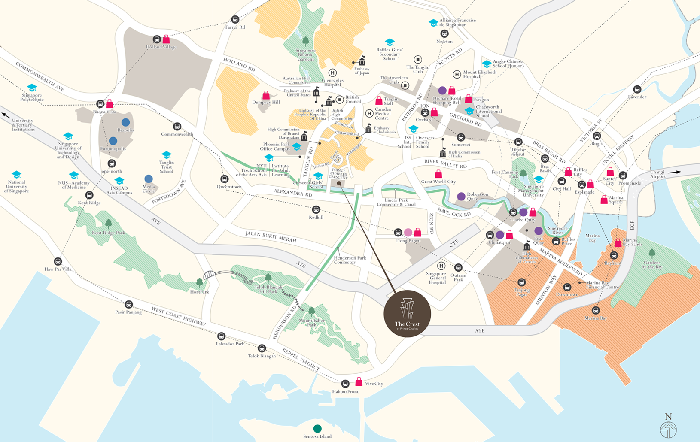This screenshot has height=442, width=700.
Task: Click the Biopolis blue dot marker
Action: 125,122
